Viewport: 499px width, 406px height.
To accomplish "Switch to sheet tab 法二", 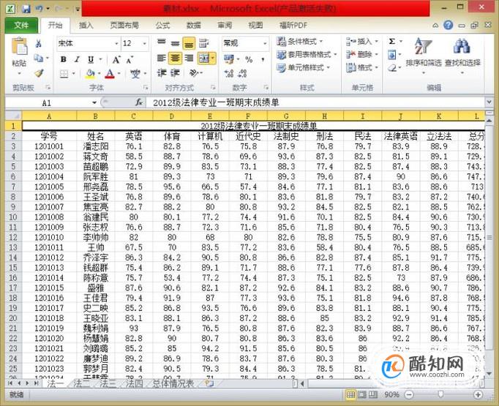I will click(x=82, y=383).
